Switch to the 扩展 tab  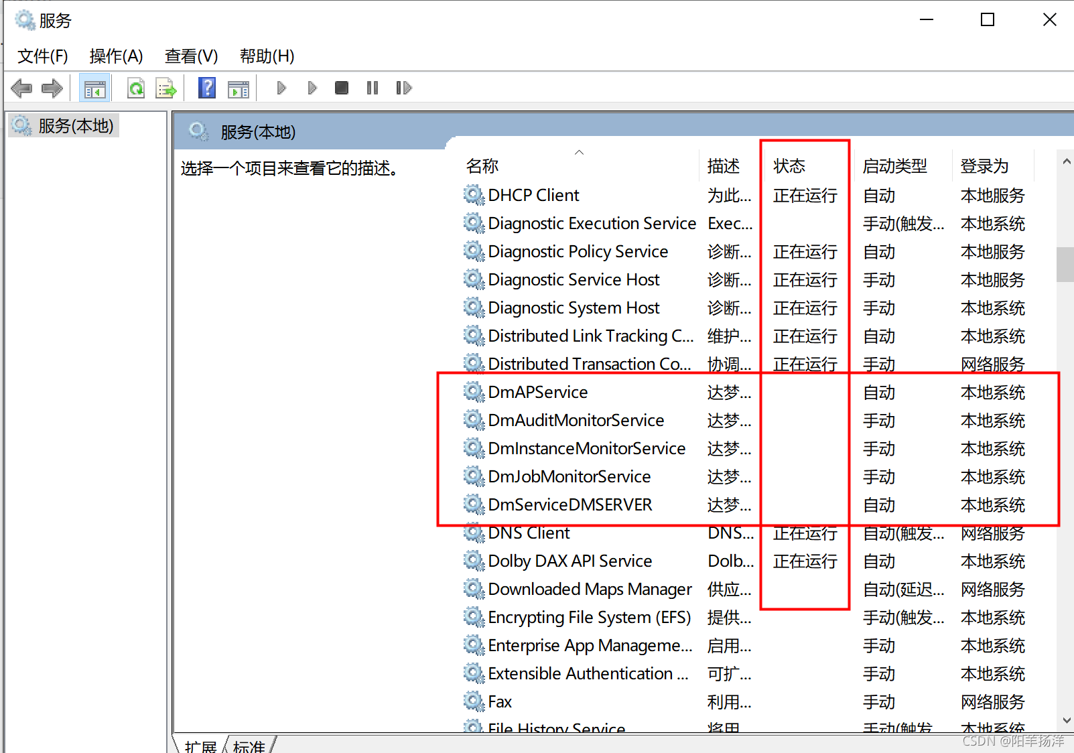pyautogui.click(x=201, y=746)
